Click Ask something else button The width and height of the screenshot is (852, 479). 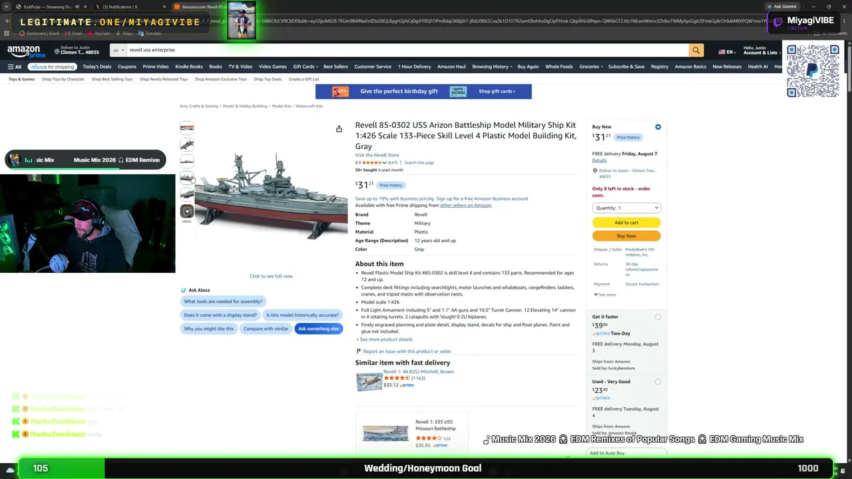click(318, 329)
